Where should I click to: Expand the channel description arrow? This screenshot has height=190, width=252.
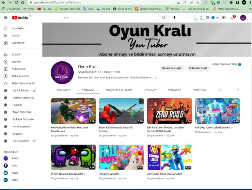click(x=156, y=78)
